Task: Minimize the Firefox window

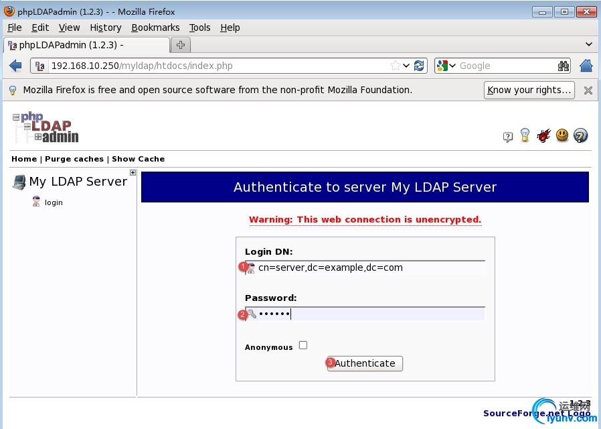Action: pyautogui.click(x=542, y=12)
